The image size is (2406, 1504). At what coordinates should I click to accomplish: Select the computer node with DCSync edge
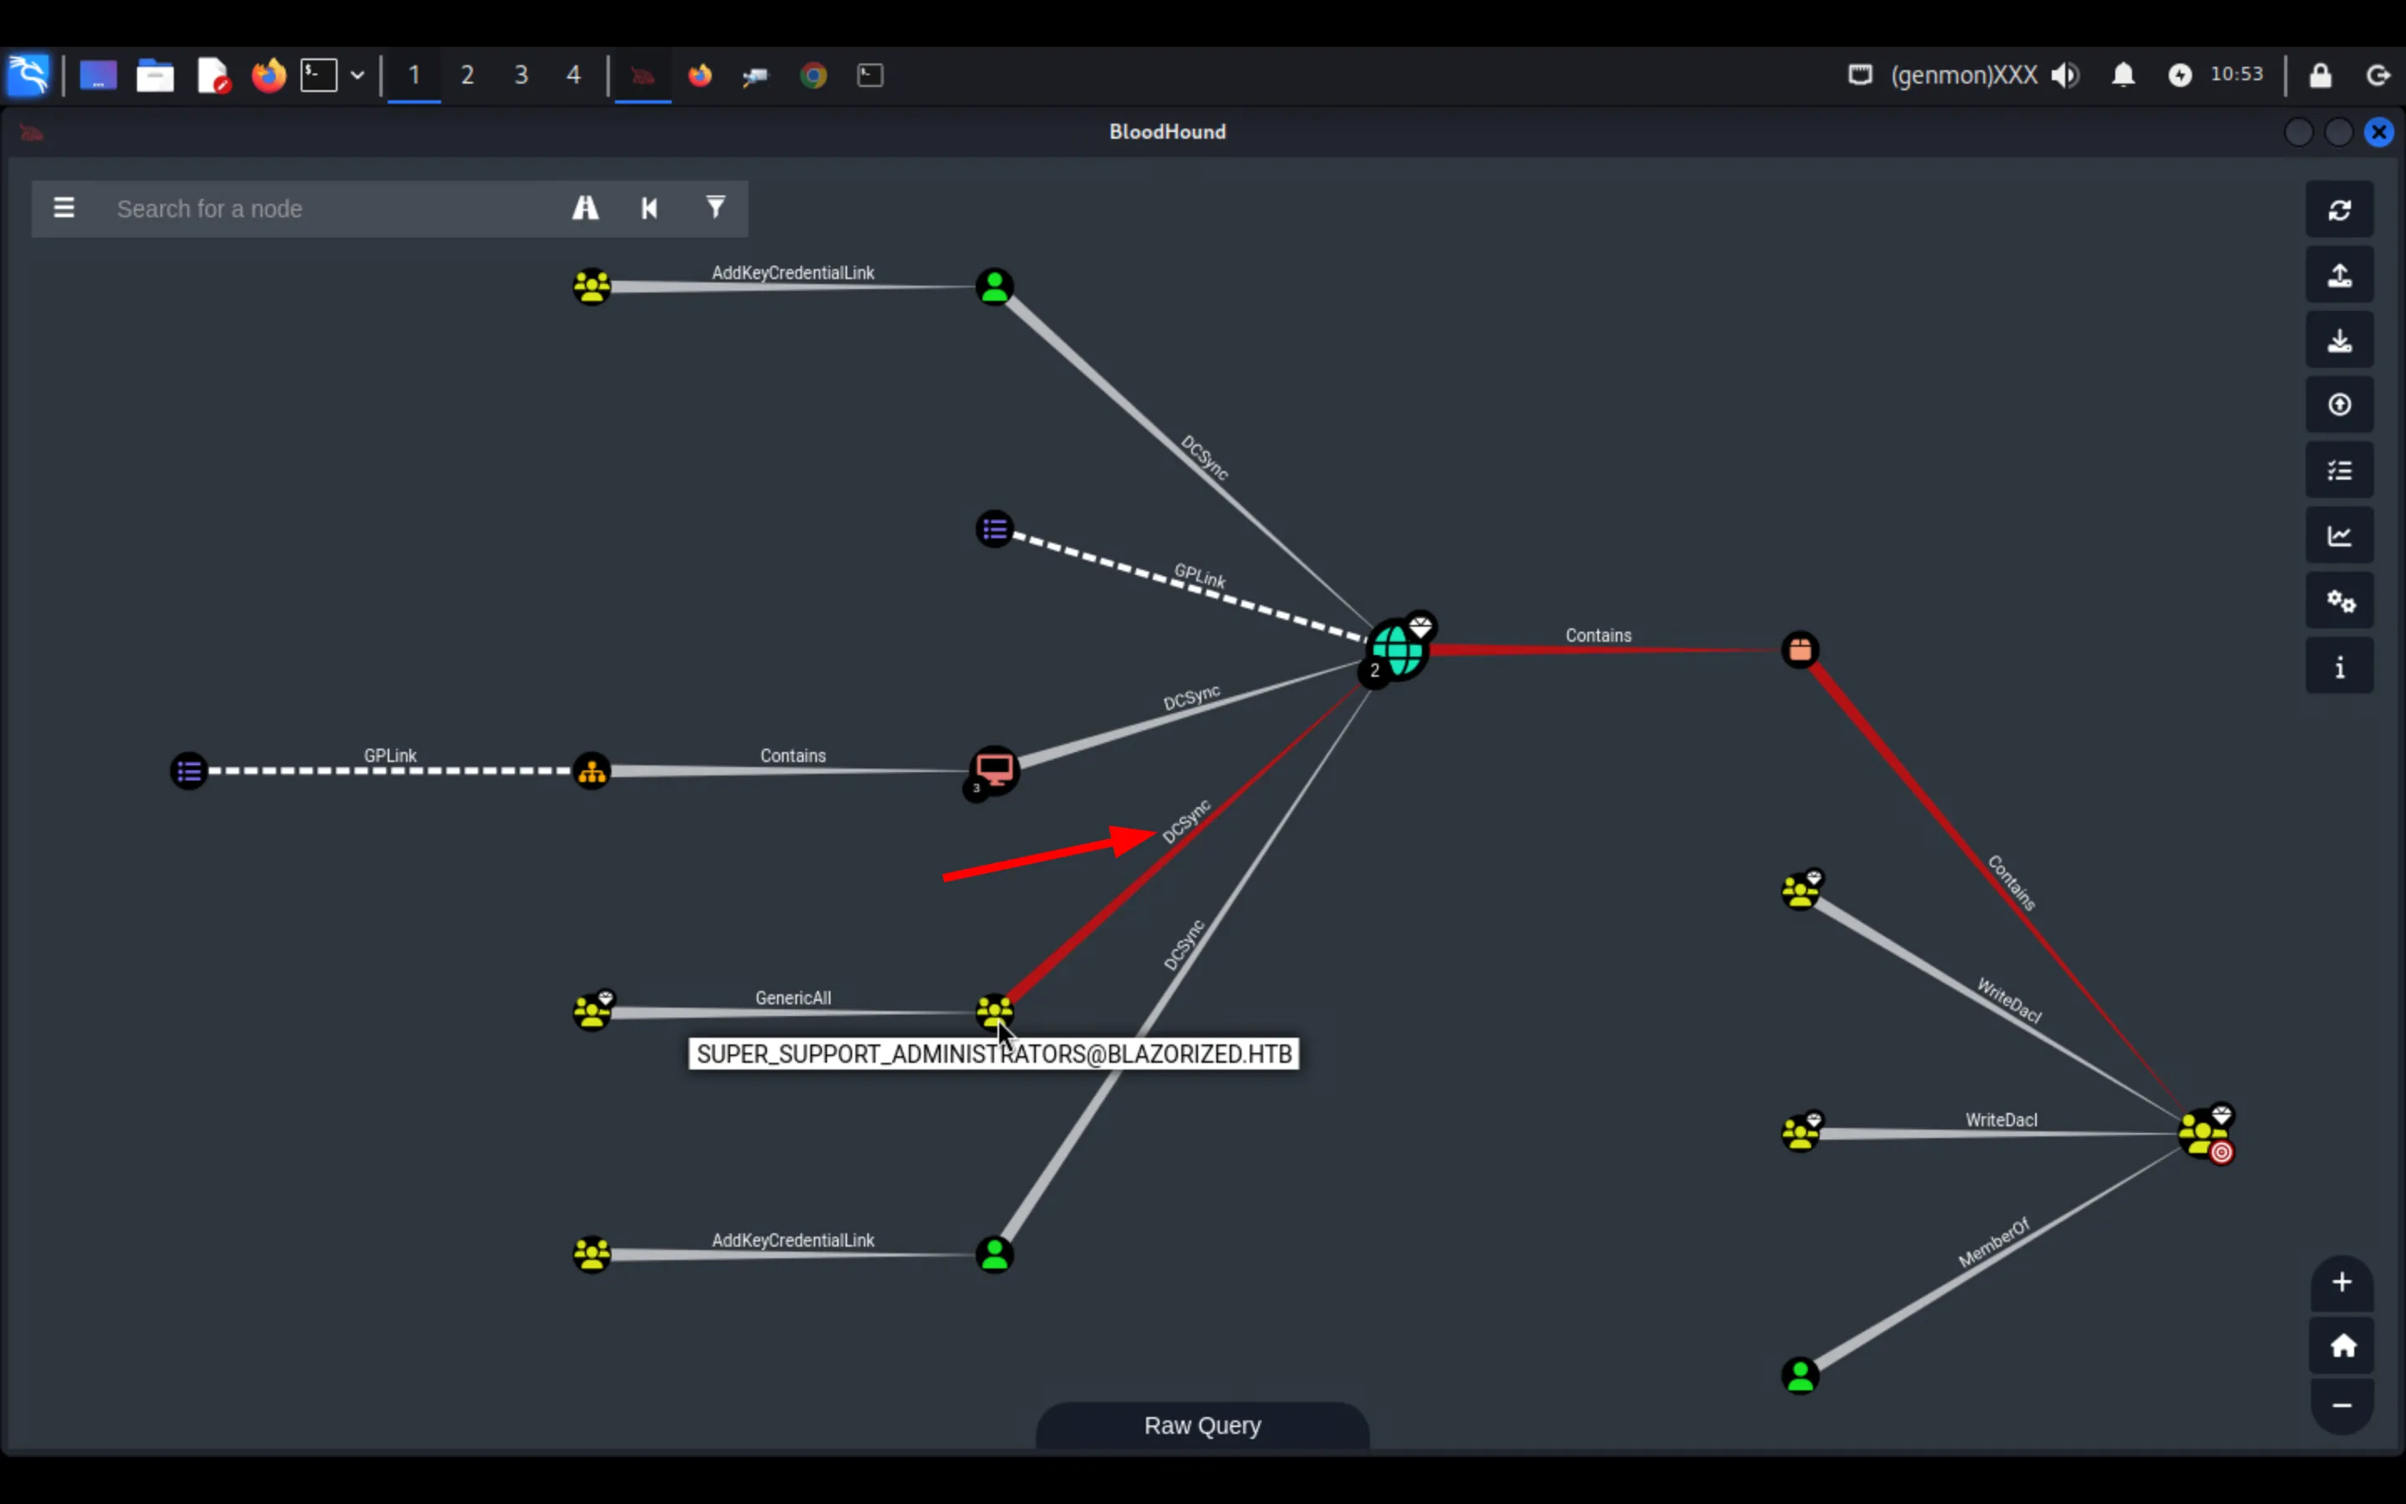[x=994, y=770]
